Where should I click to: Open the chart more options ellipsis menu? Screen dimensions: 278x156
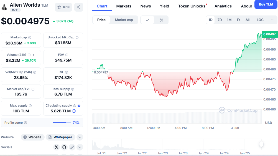[x=273, y=20]
